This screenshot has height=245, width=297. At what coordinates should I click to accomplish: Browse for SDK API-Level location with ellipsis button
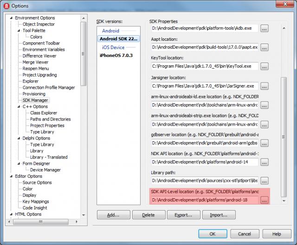pos(265,200)
